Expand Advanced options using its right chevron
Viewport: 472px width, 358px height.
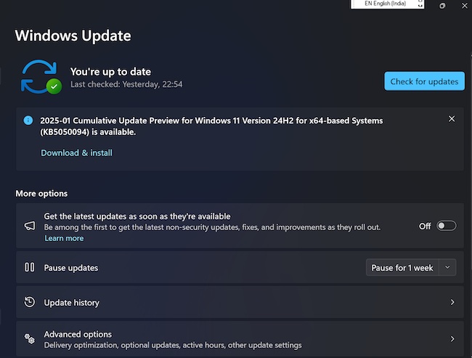point(452,338)
